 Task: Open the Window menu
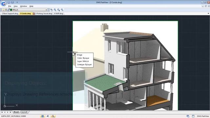[x=23, y=6]
